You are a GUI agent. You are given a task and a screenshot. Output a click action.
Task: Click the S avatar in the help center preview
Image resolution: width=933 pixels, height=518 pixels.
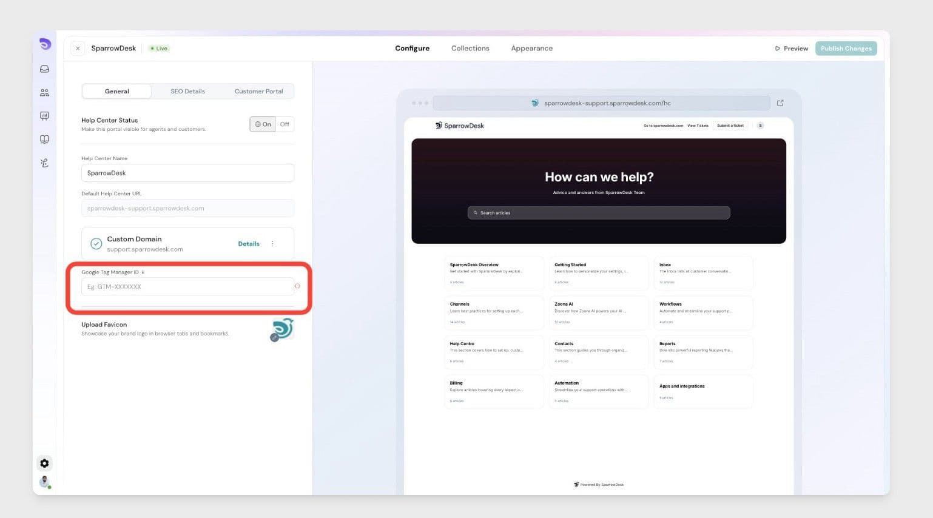(760, 126)
